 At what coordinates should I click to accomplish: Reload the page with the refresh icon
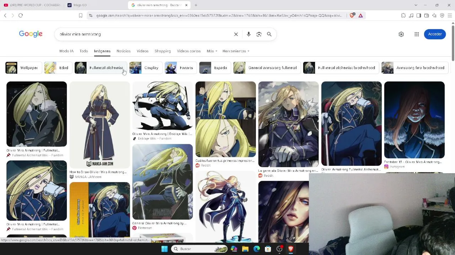[x=21, y=16]
